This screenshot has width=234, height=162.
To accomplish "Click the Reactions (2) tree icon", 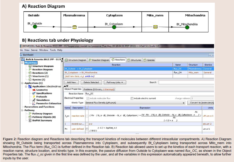I will point(30,73).
